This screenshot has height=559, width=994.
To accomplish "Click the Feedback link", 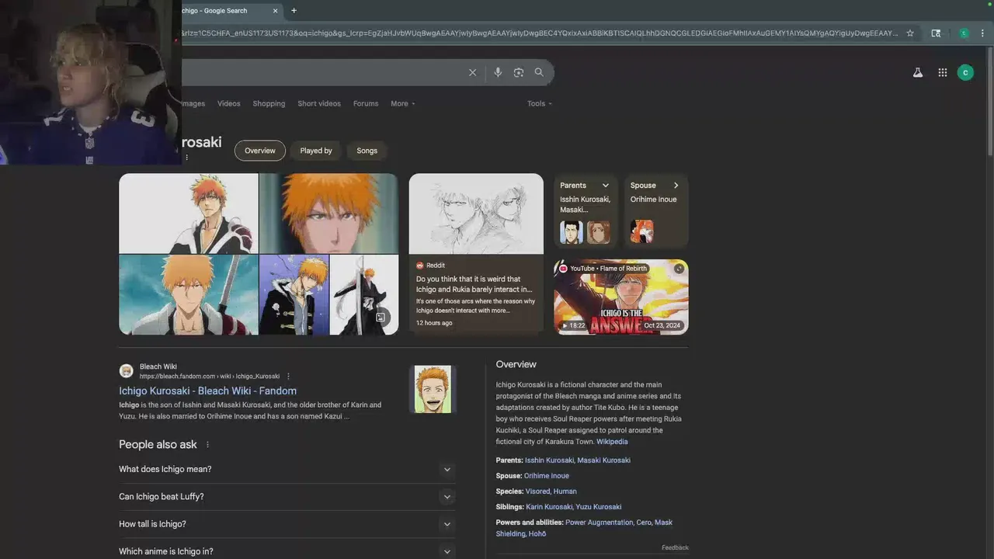I will pyautogui.click(x=675, y=547).
